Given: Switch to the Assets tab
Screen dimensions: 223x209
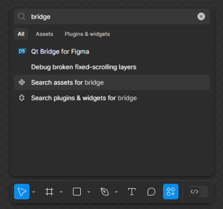Looking at the screenshot, I should pos(45,34).
